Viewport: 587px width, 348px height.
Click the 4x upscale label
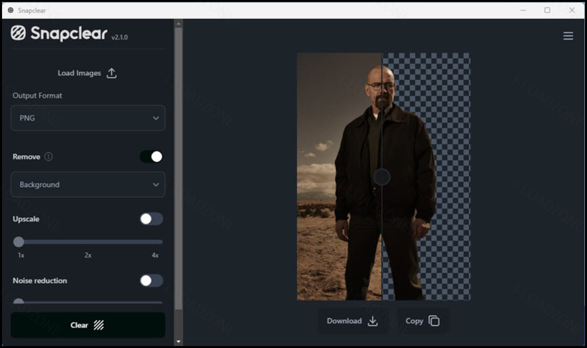155,255
